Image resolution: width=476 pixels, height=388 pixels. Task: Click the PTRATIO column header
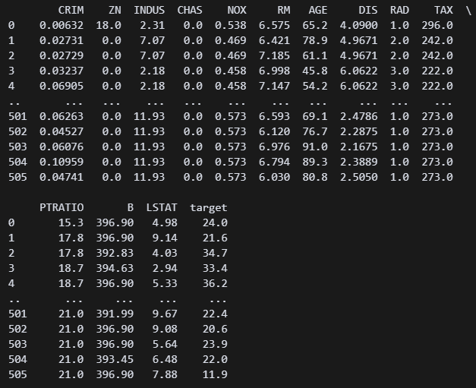[61, 207]
